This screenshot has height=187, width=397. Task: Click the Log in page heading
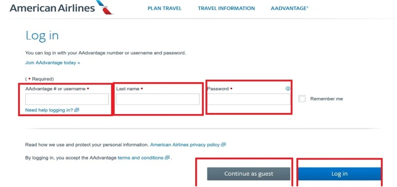tap(42, 35)
